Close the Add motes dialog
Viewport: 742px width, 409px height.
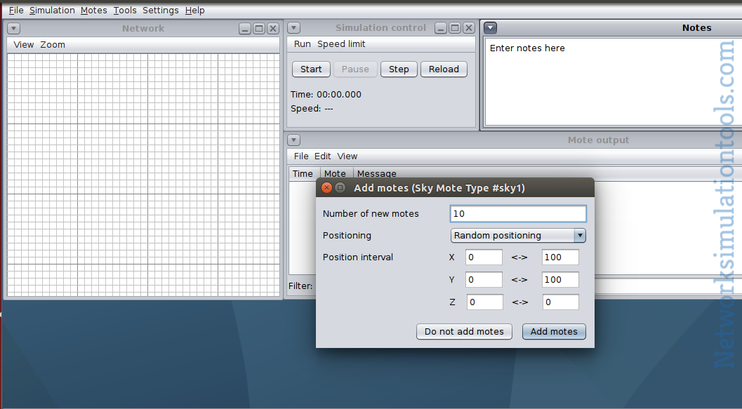click(326, 188)
